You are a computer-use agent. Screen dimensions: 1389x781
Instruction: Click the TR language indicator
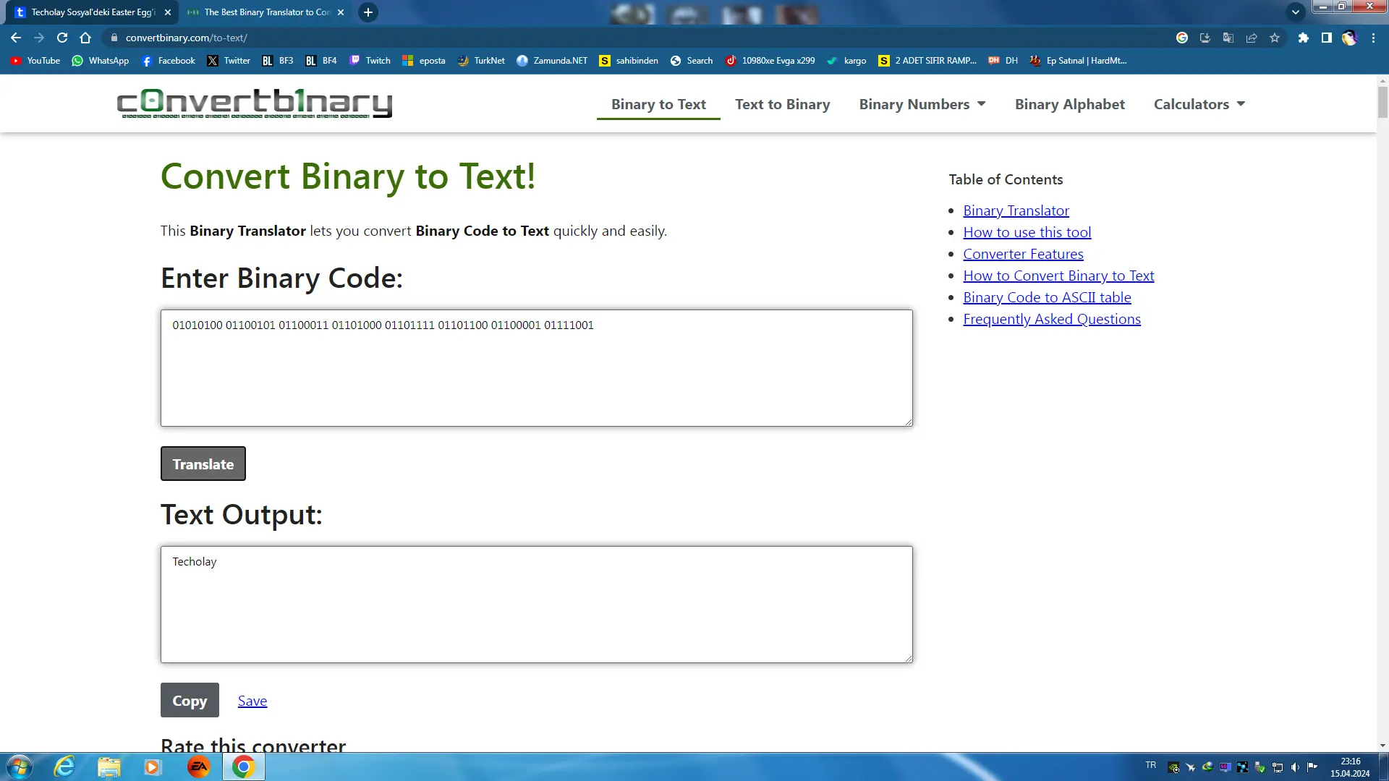[x=1151, y=765]
